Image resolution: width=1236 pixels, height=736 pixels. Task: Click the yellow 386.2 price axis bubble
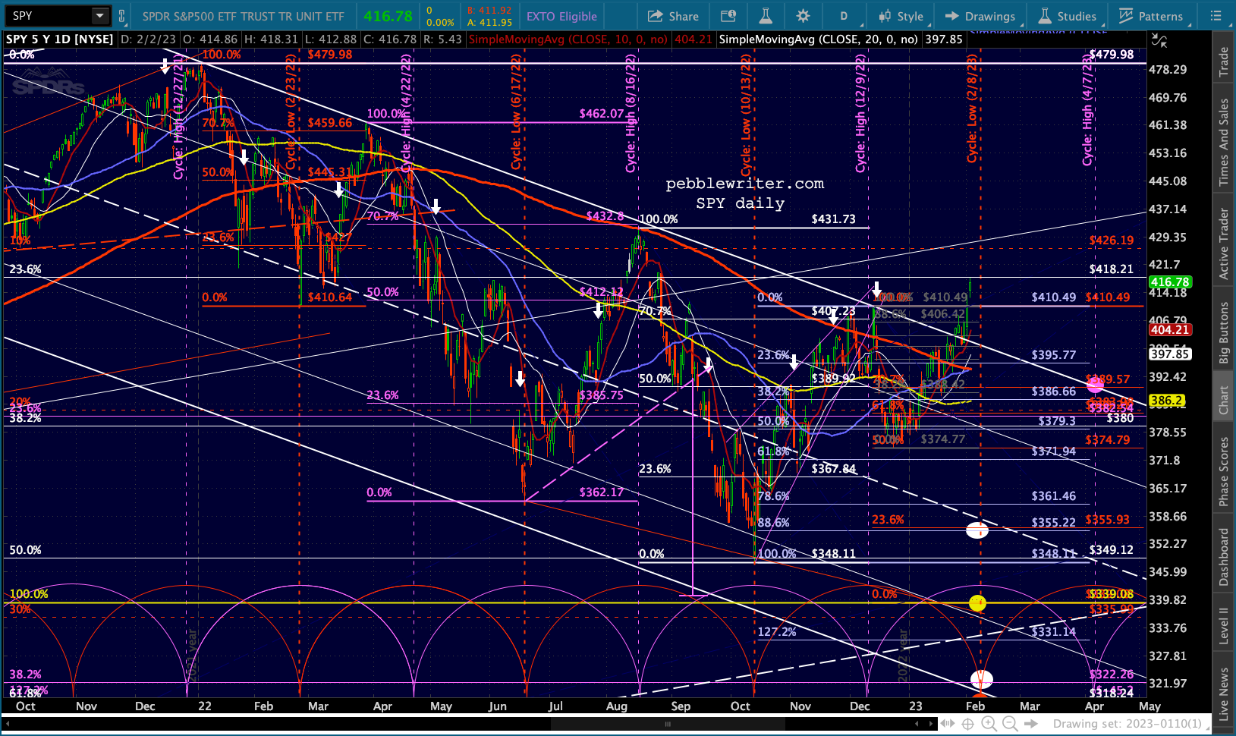click(x=1166, y=400)
